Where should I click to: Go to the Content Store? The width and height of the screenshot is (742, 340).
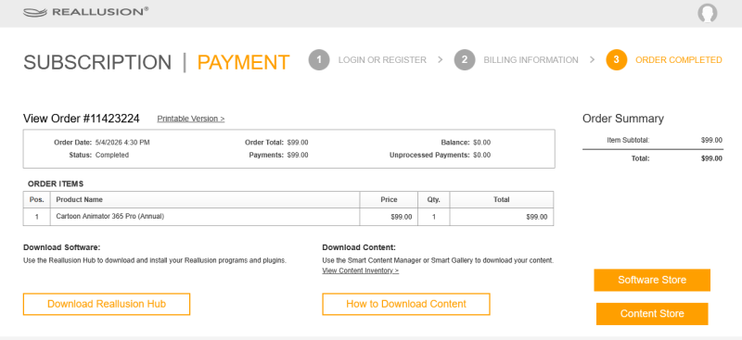652,314
